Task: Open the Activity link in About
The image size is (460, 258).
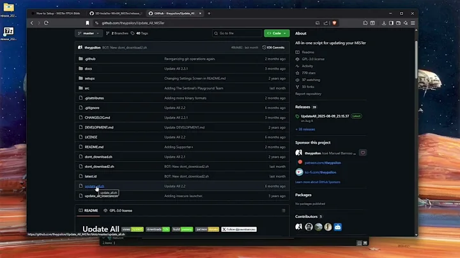Action: [307, 66]
